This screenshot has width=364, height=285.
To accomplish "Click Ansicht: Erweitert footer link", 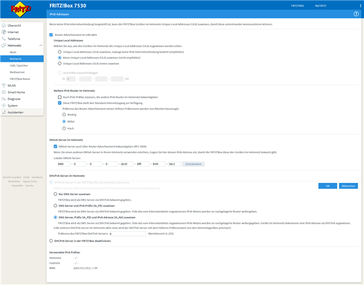I will pos(12,177).
